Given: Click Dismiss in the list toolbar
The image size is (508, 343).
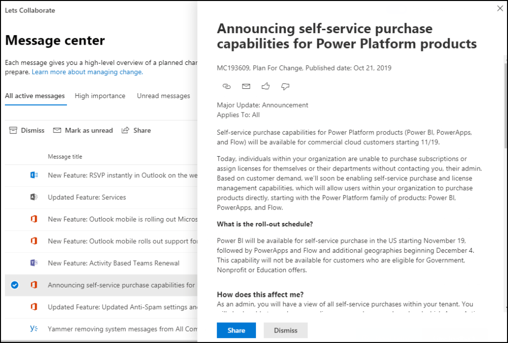Looking at the screenshot, I should tap(27, 130).
